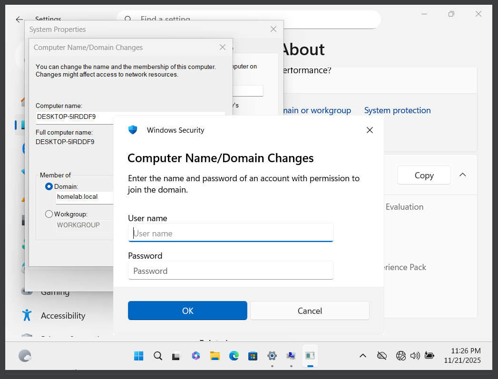Click the taskbar Search icon
The width and height of the screenshot is (498, 379).
[157, 355]
